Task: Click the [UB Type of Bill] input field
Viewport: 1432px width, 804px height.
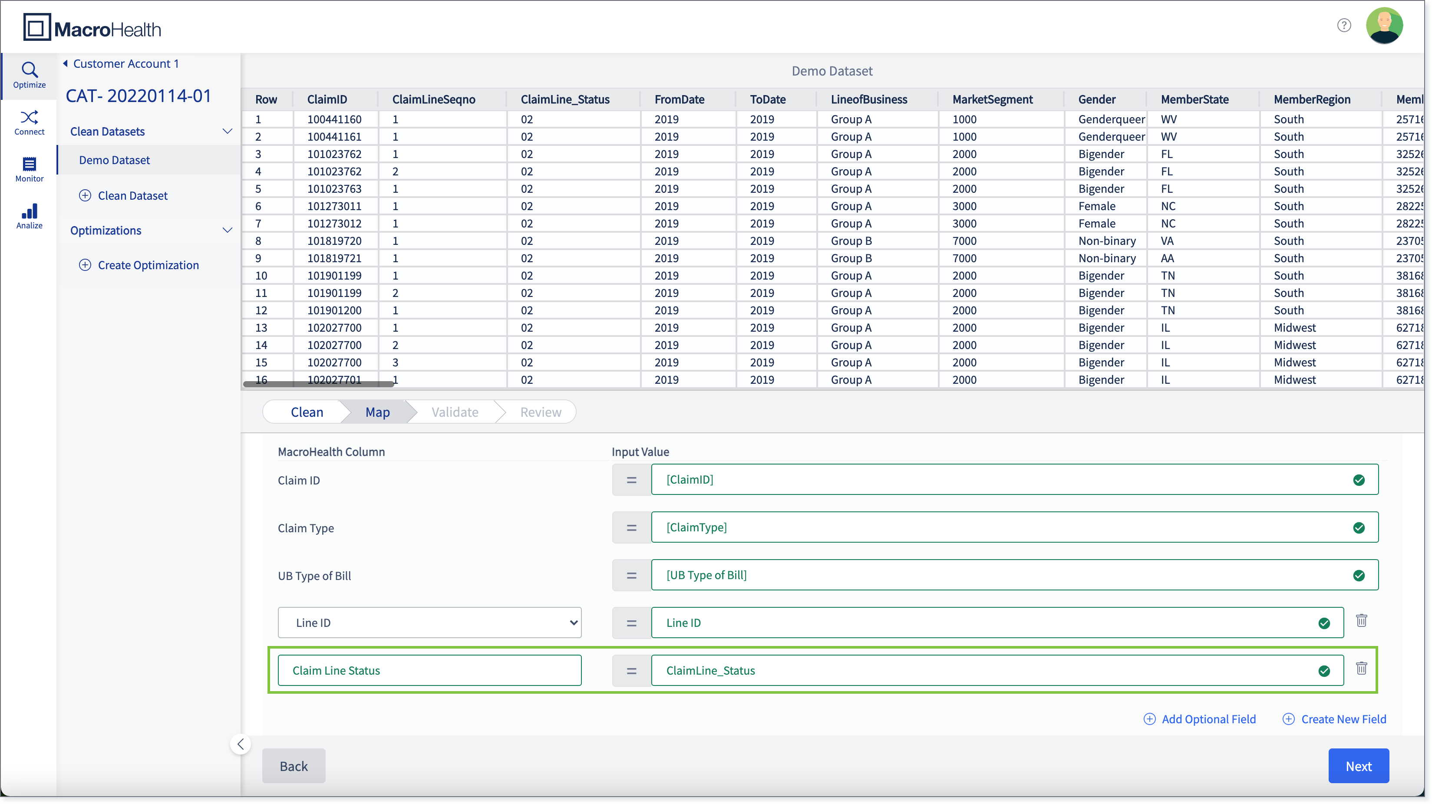Action: 1015,575
